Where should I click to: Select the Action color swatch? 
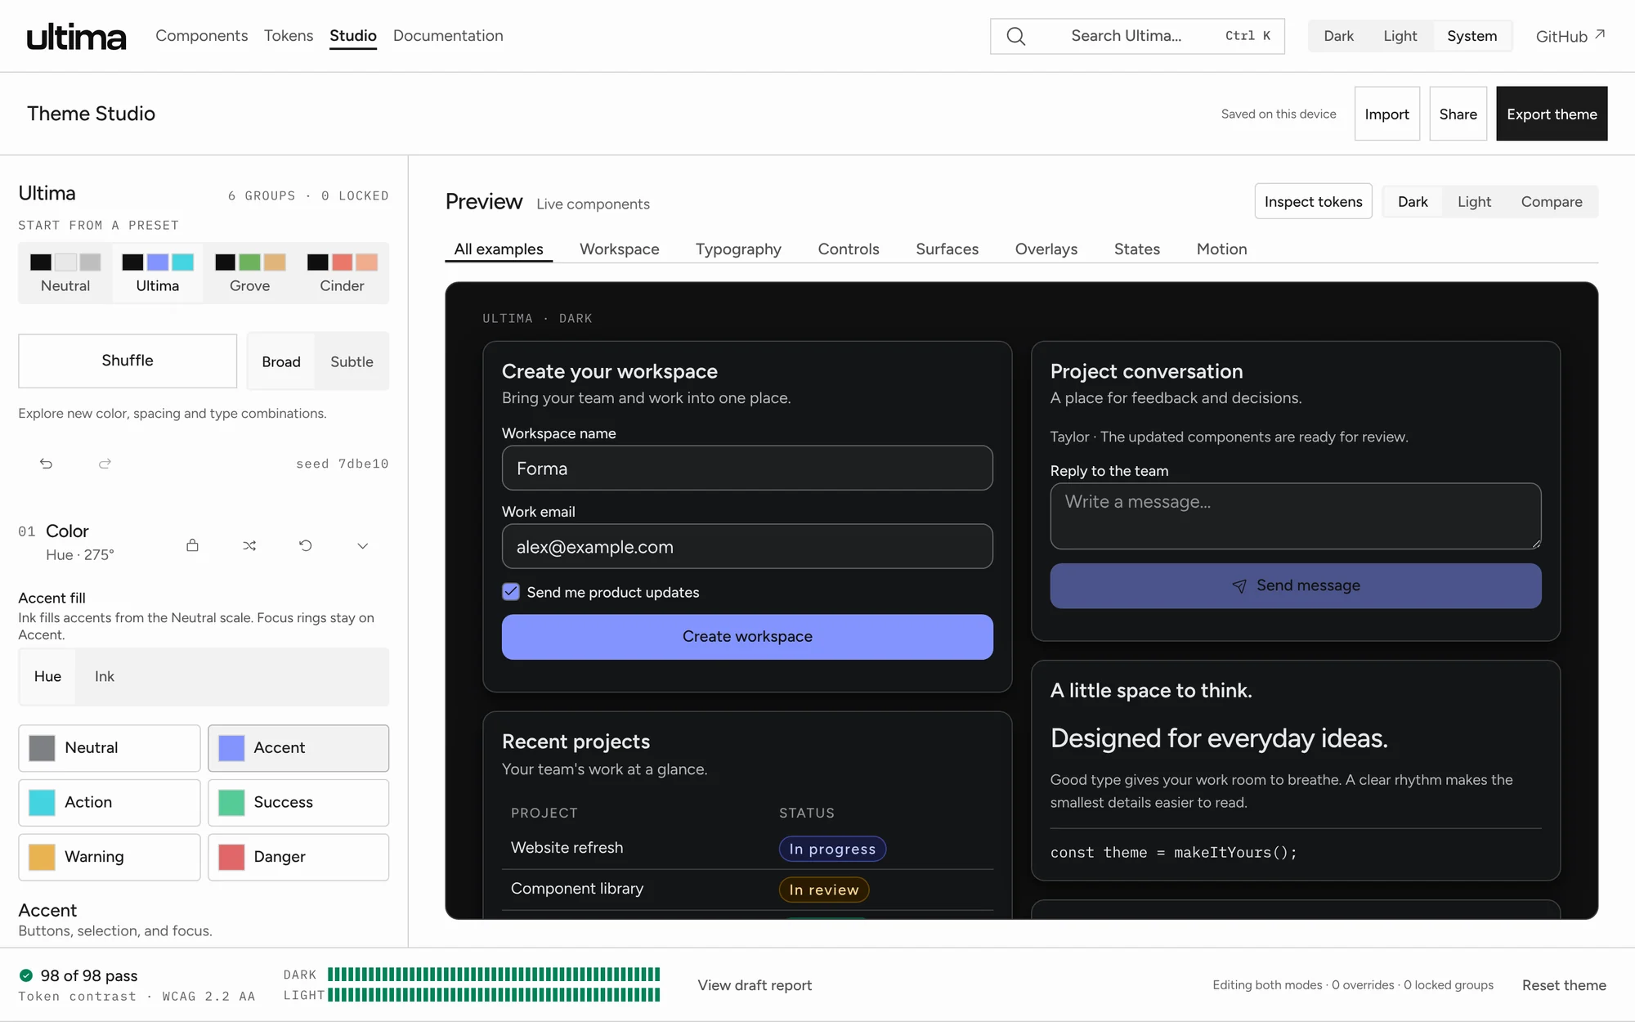[x=110, y=802]
